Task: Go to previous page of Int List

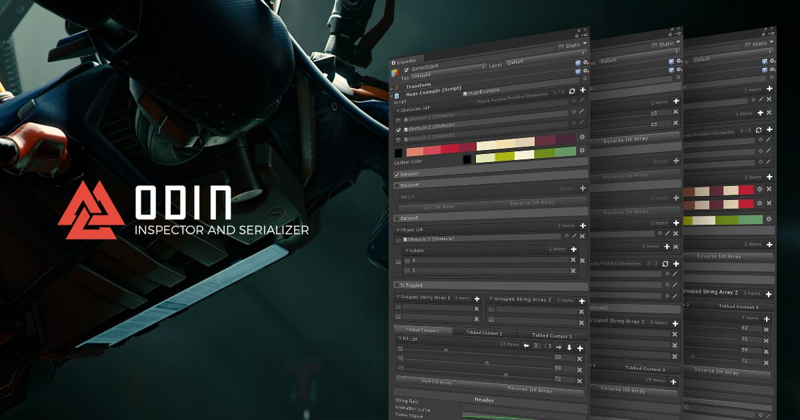Action: pos(526,346)
